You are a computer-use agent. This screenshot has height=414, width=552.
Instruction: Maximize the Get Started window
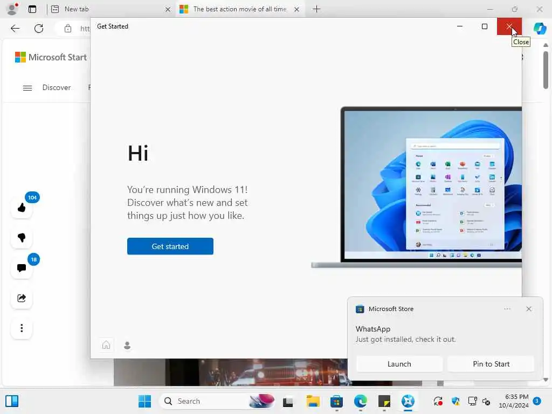coord(485,26)
